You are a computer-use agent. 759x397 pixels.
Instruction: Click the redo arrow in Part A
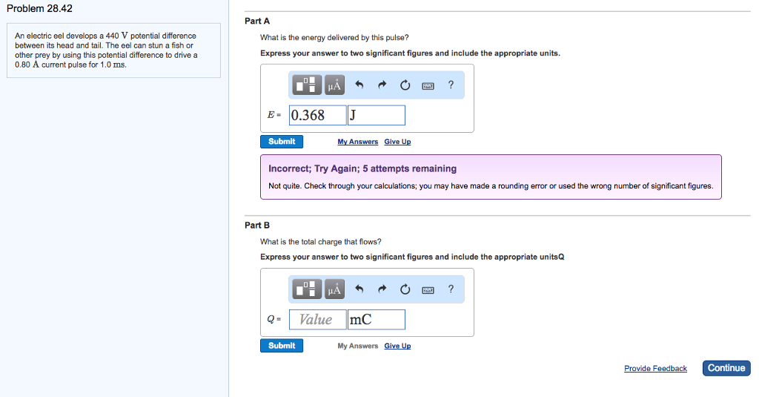(382, 85)
